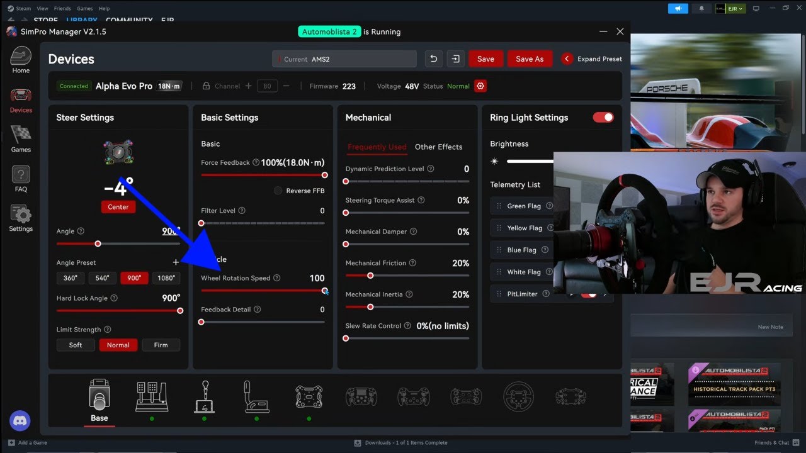Add a new angle preset with plus
The image size is (806, 453).
point(176,262)
